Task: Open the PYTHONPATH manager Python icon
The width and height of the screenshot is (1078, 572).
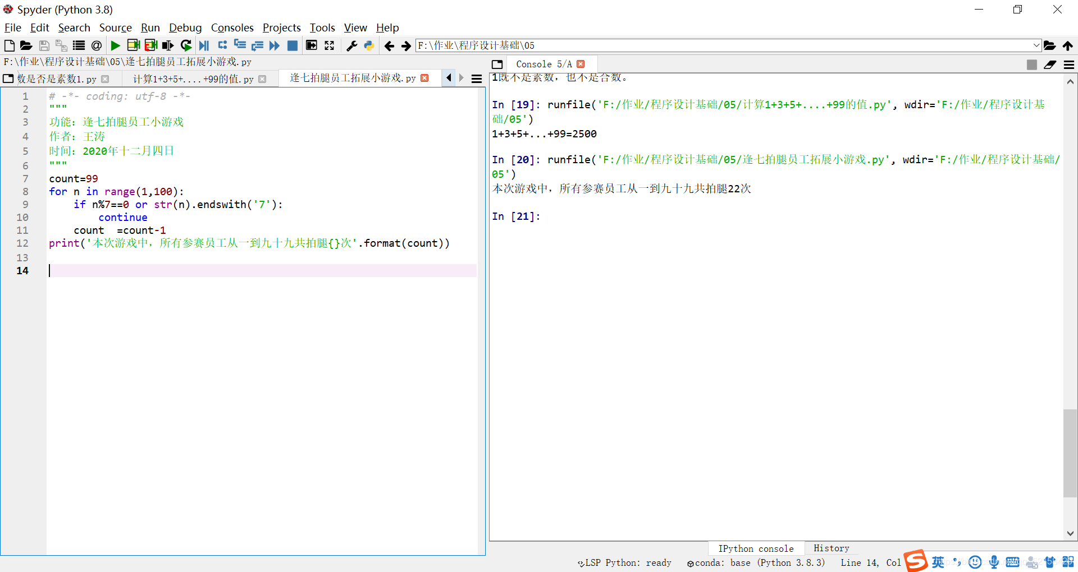Action: (369, 45)
